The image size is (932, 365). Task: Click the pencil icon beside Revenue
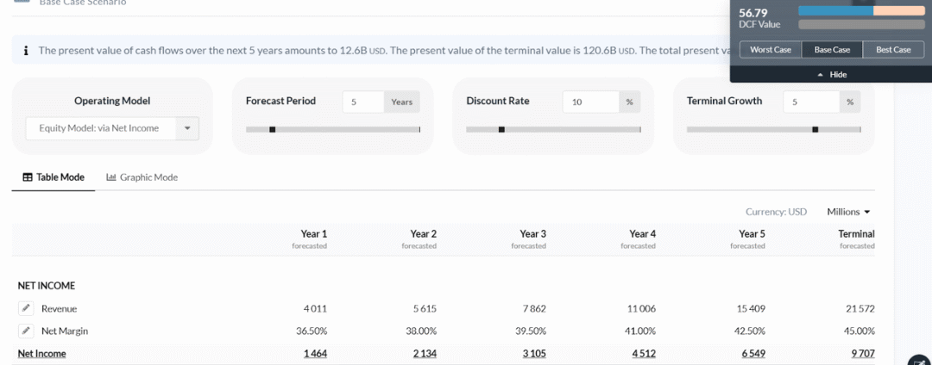tap(26, 308)
